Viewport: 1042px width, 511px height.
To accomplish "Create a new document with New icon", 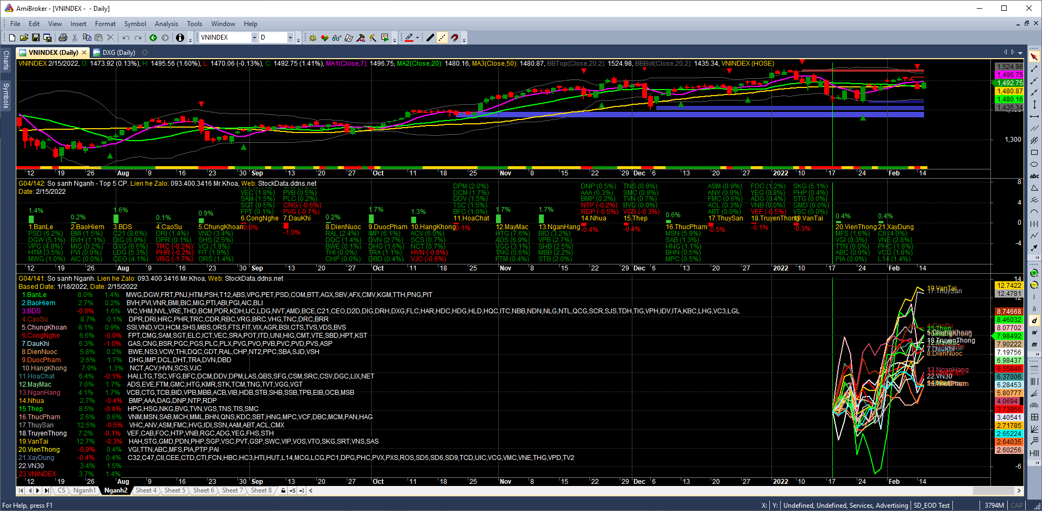I will coord(12,37).
